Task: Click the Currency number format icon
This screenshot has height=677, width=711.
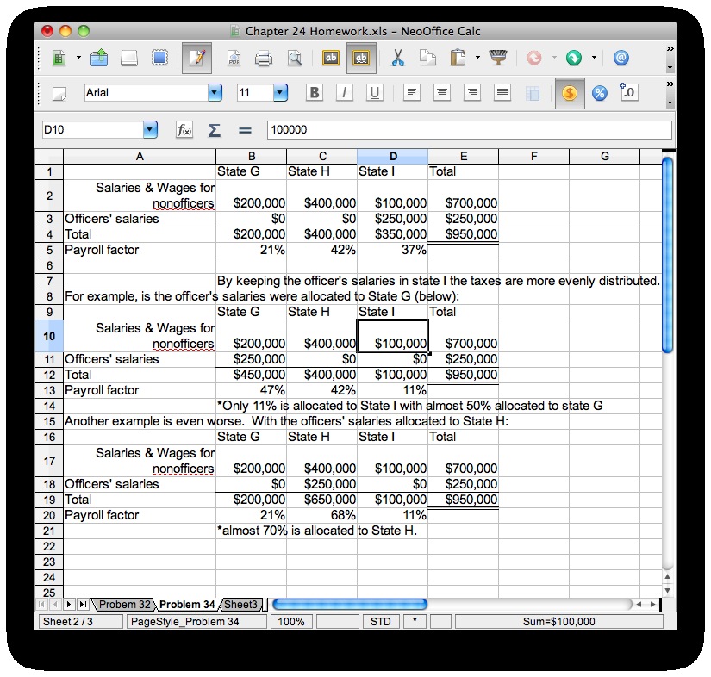Action: coord(570,93)
